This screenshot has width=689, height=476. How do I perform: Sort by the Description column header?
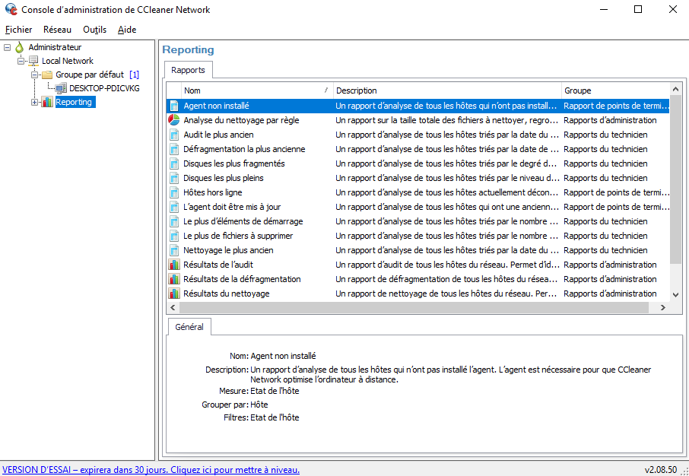pyautogui.click(x=447, y=90)
